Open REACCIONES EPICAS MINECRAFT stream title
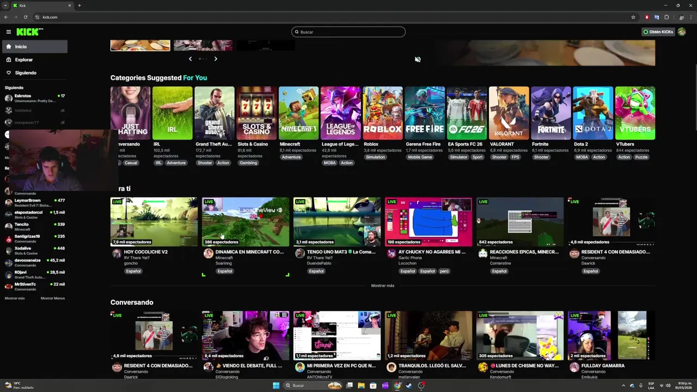The height and width of the screenshot is (392, 697). point(524,252)
